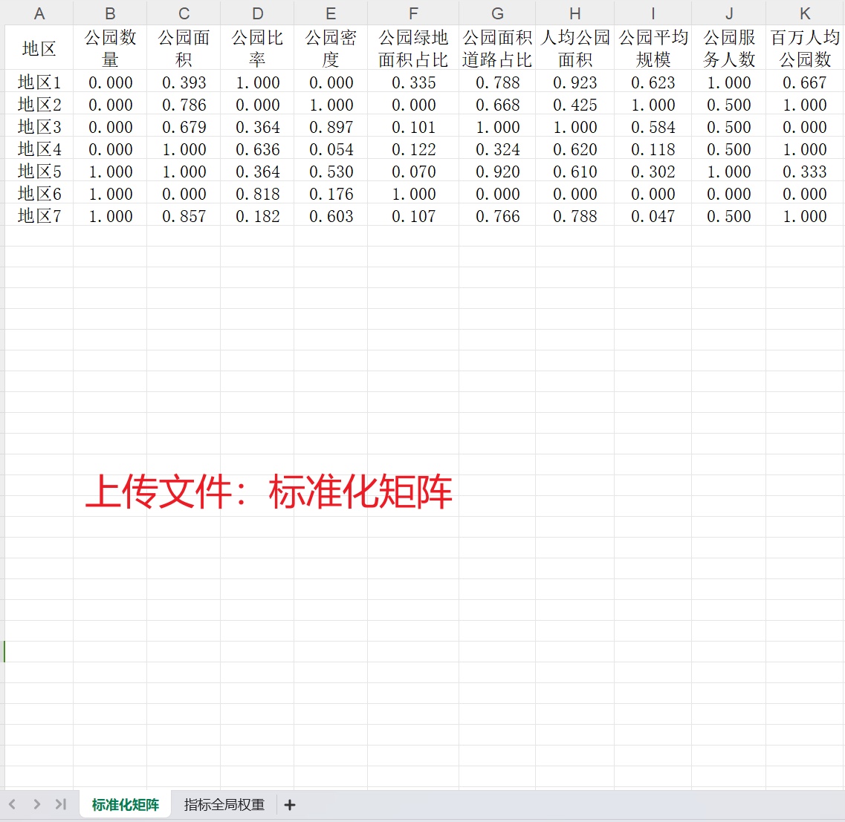Select column F header

pyautogui.click(x=413, y=13)
